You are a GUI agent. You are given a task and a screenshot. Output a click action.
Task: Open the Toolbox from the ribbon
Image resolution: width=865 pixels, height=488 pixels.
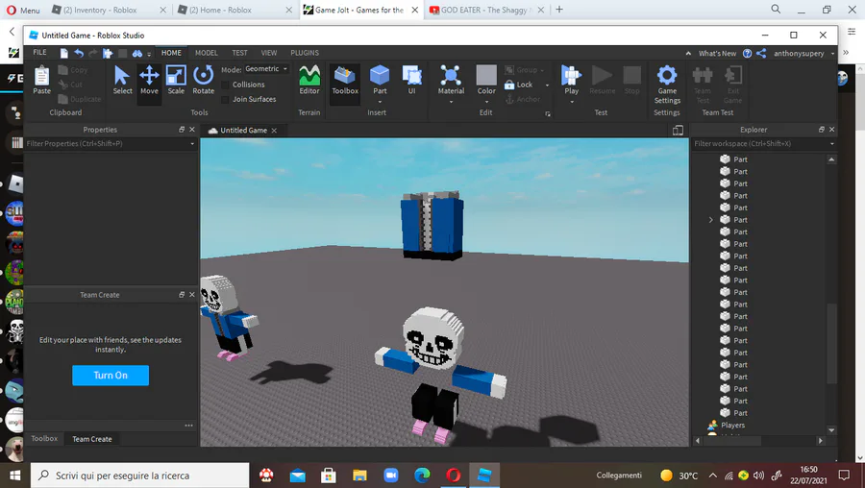pos(345,80)
